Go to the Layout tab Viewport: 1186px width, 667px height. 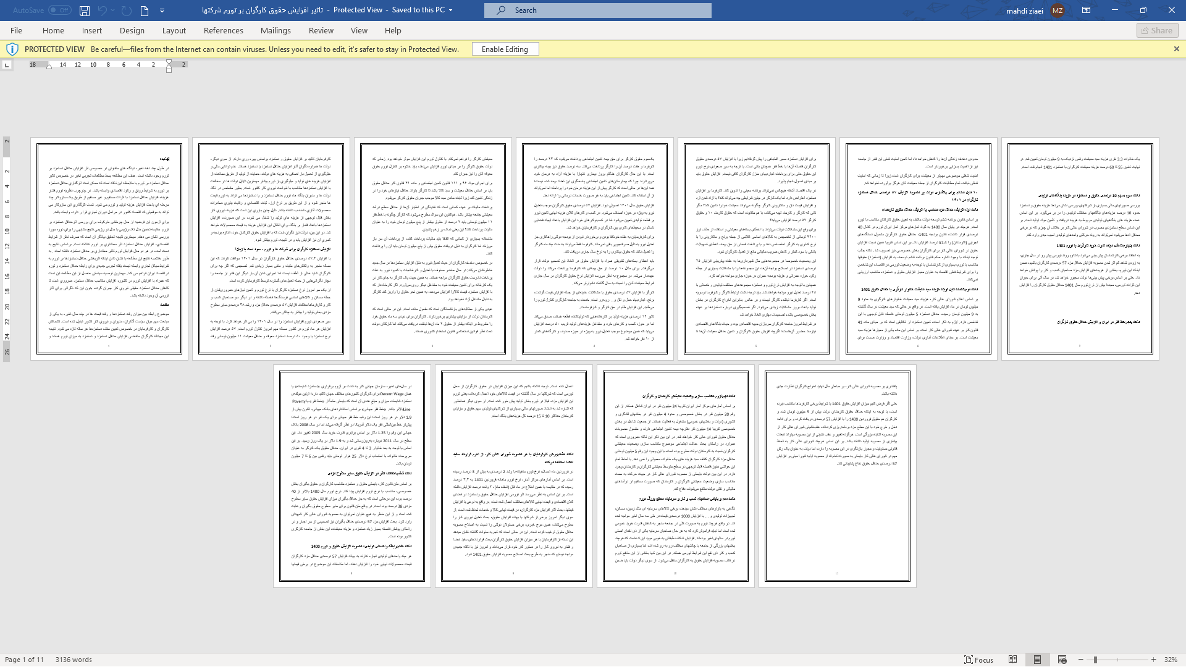pyautogui.click(x=174, y=30)
